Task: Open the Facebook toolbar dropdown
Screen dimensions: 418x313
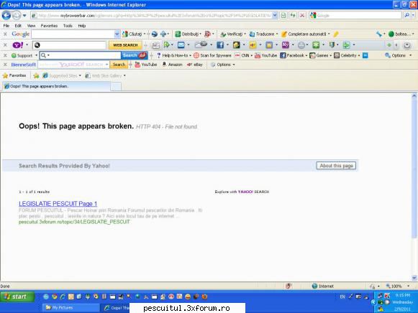Action: 294,55
